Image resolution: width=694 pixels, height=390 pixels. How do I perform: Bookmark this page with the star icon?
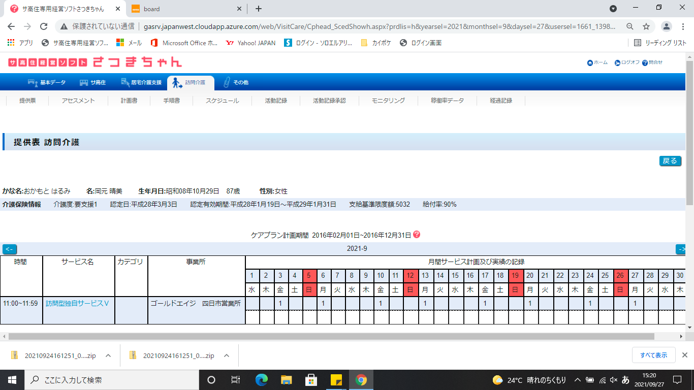[646, 26]
